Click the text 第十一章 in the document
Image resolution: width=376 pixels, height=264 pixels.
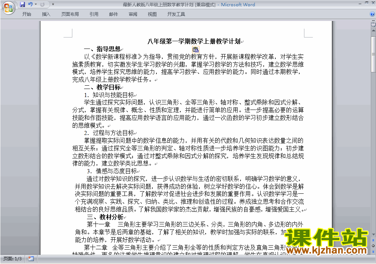[98, 225]
